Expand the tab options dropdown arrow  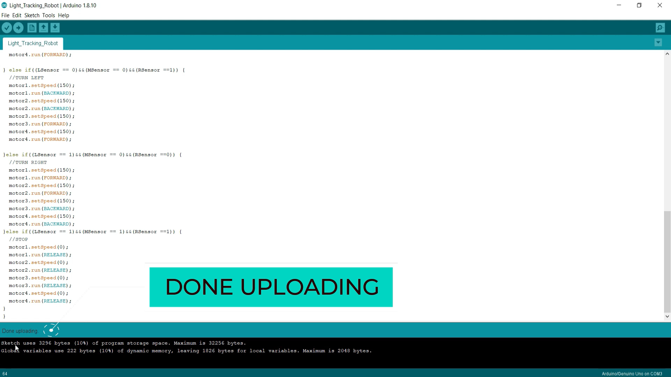[658, 43]
